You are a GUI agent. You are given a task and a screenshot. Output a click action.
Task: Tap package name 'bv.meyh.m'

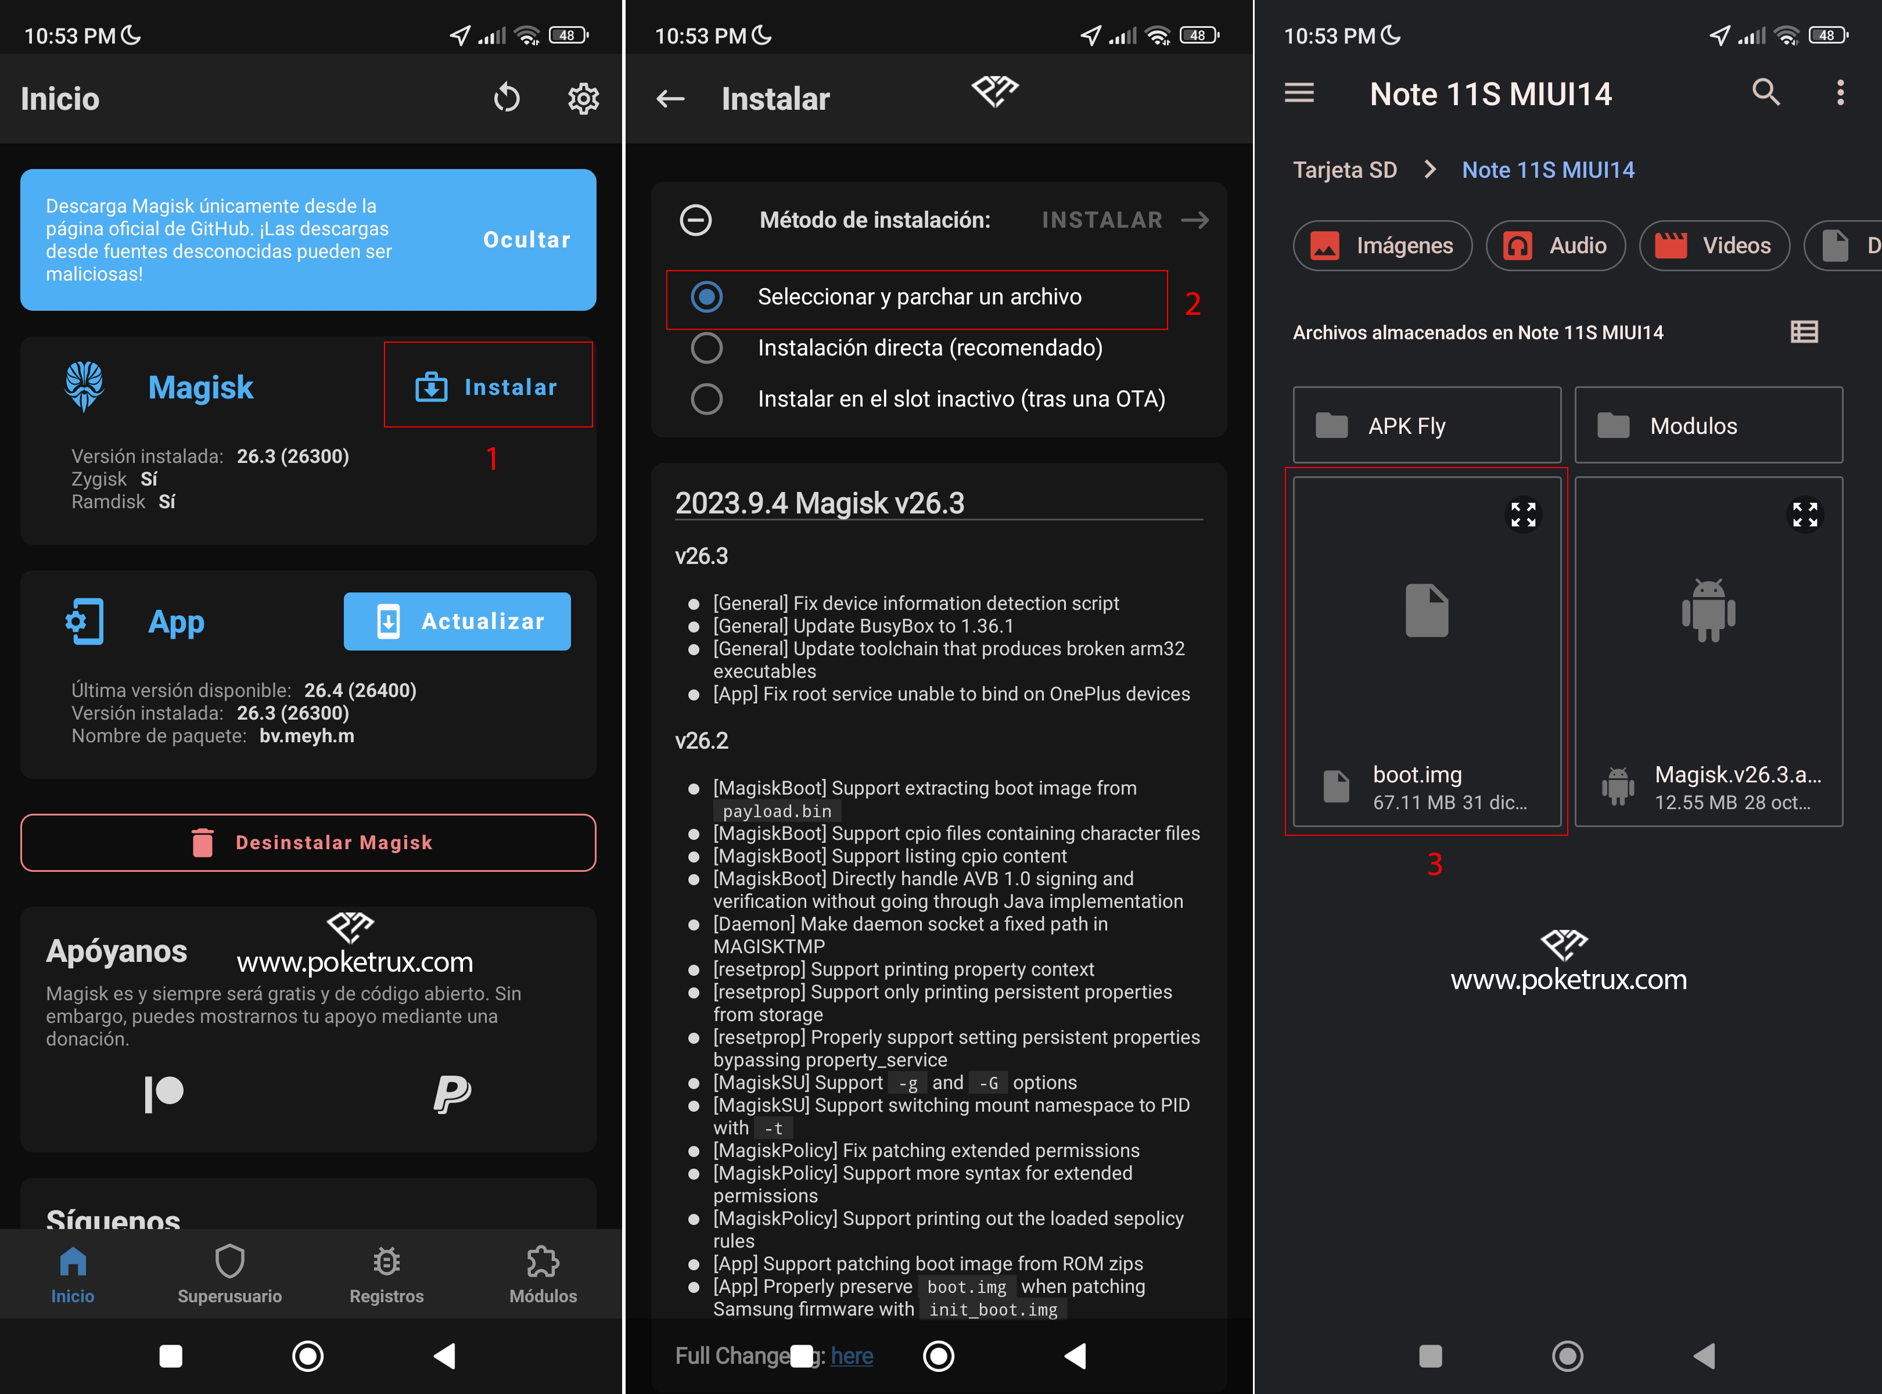pyautogui.click(x=307, y=736)
